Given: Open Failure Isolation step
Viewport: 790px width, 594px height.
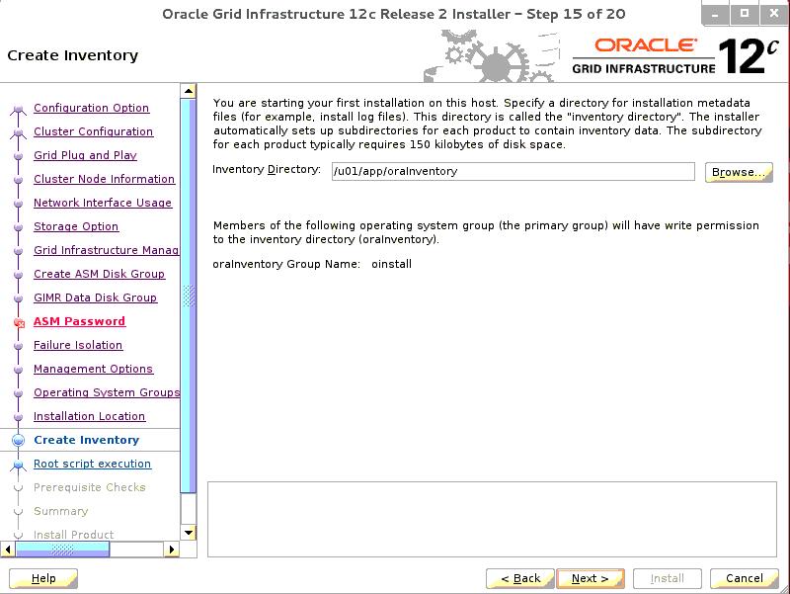Looking at the screenshot, I should tap(78, 345).
